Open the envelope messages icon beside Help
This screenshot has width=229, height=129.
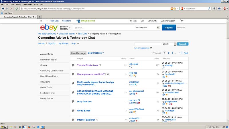coord(78,44)
